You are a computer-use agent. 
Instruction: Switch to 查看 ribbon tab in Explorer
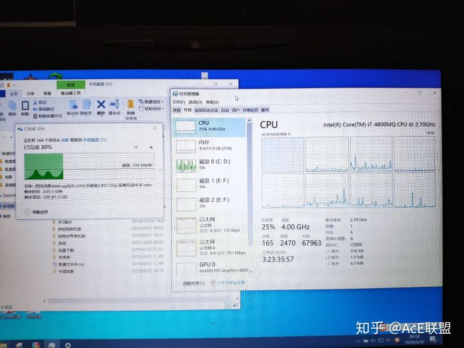[47, 93]
